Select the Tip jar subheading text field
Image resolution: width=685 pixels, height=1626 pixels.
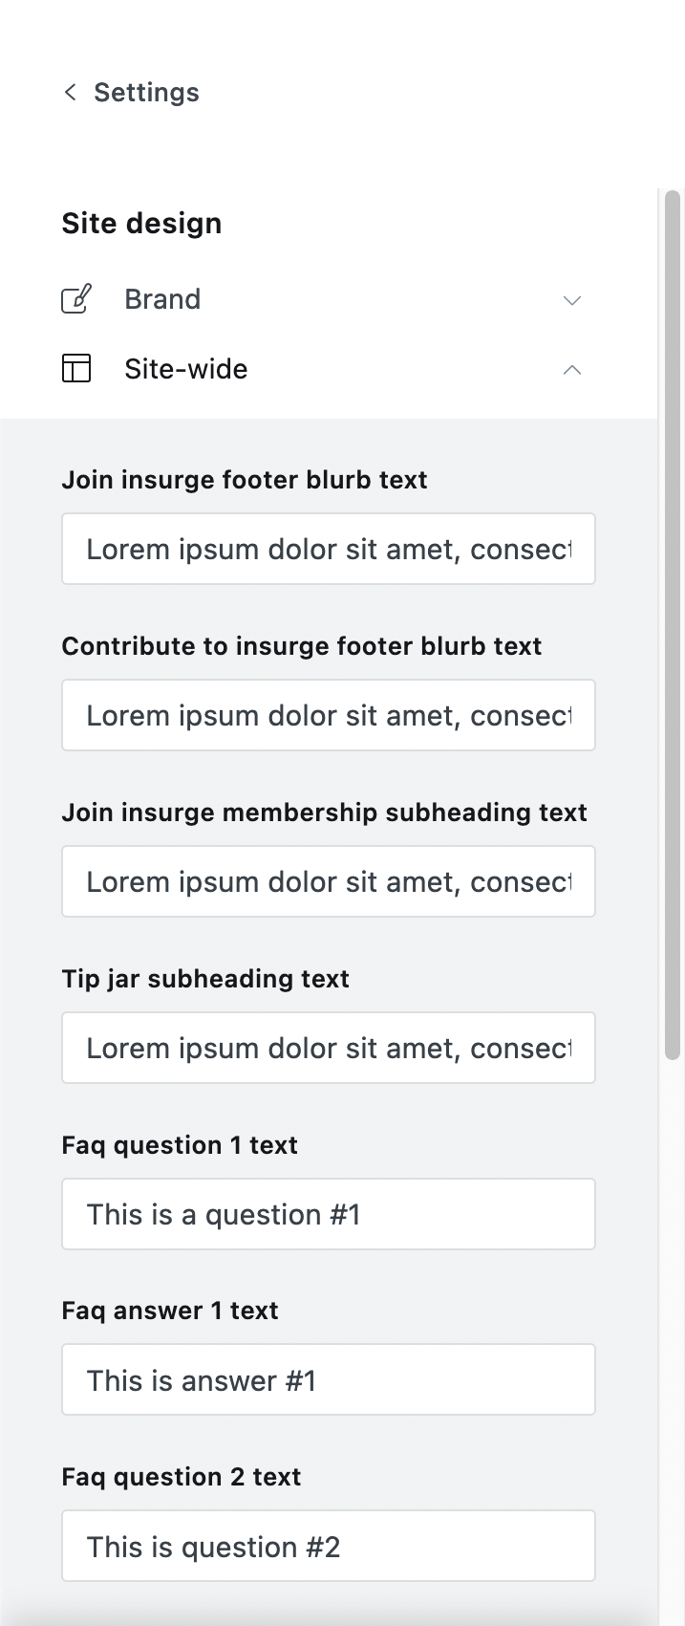329,1048
